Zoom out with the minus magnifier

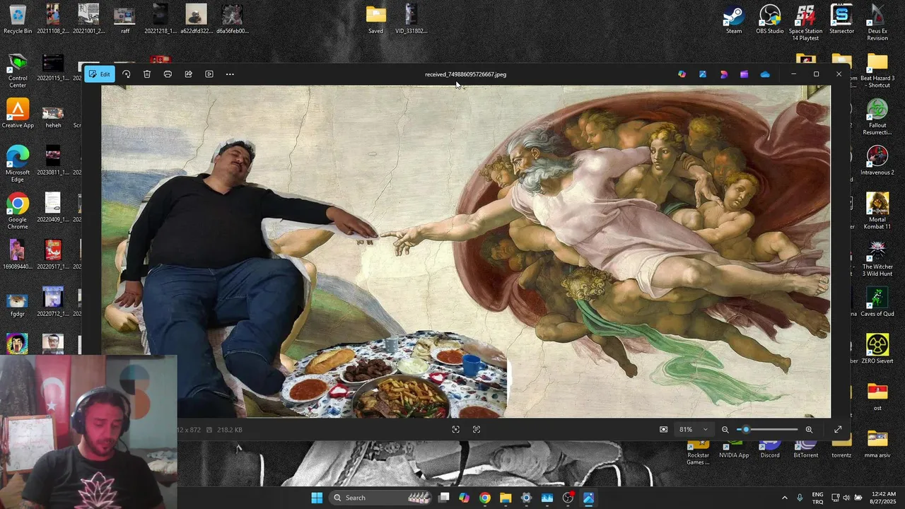pos(725,429)
